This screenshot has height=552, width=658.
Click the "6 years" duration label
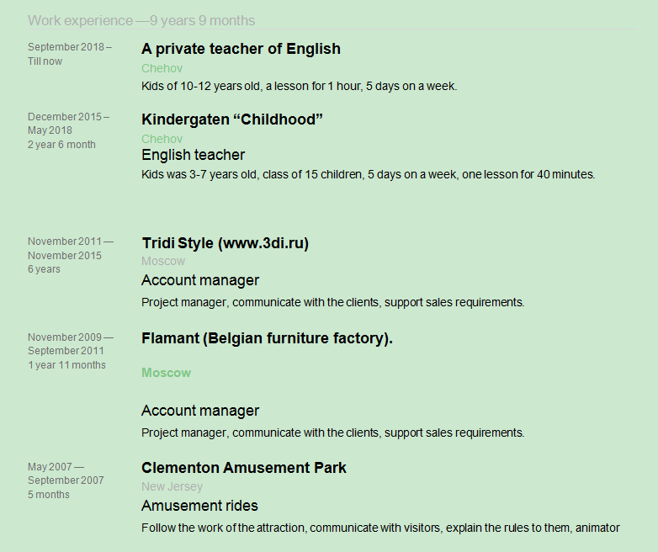[44, 269]
